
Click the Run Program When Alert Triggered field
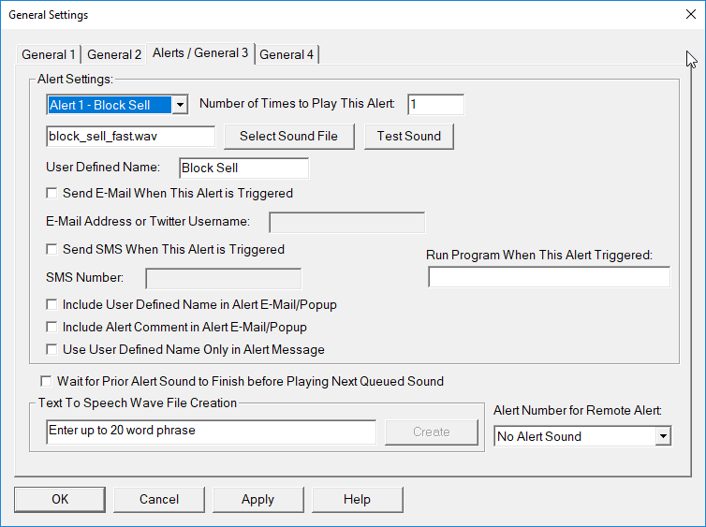(x=549, y=277)
